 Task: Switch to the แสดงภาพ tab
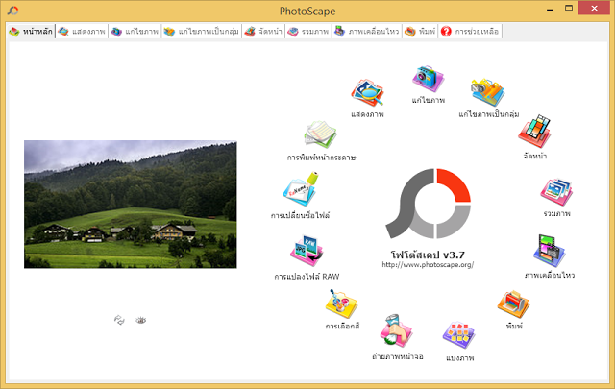point(82,32)
